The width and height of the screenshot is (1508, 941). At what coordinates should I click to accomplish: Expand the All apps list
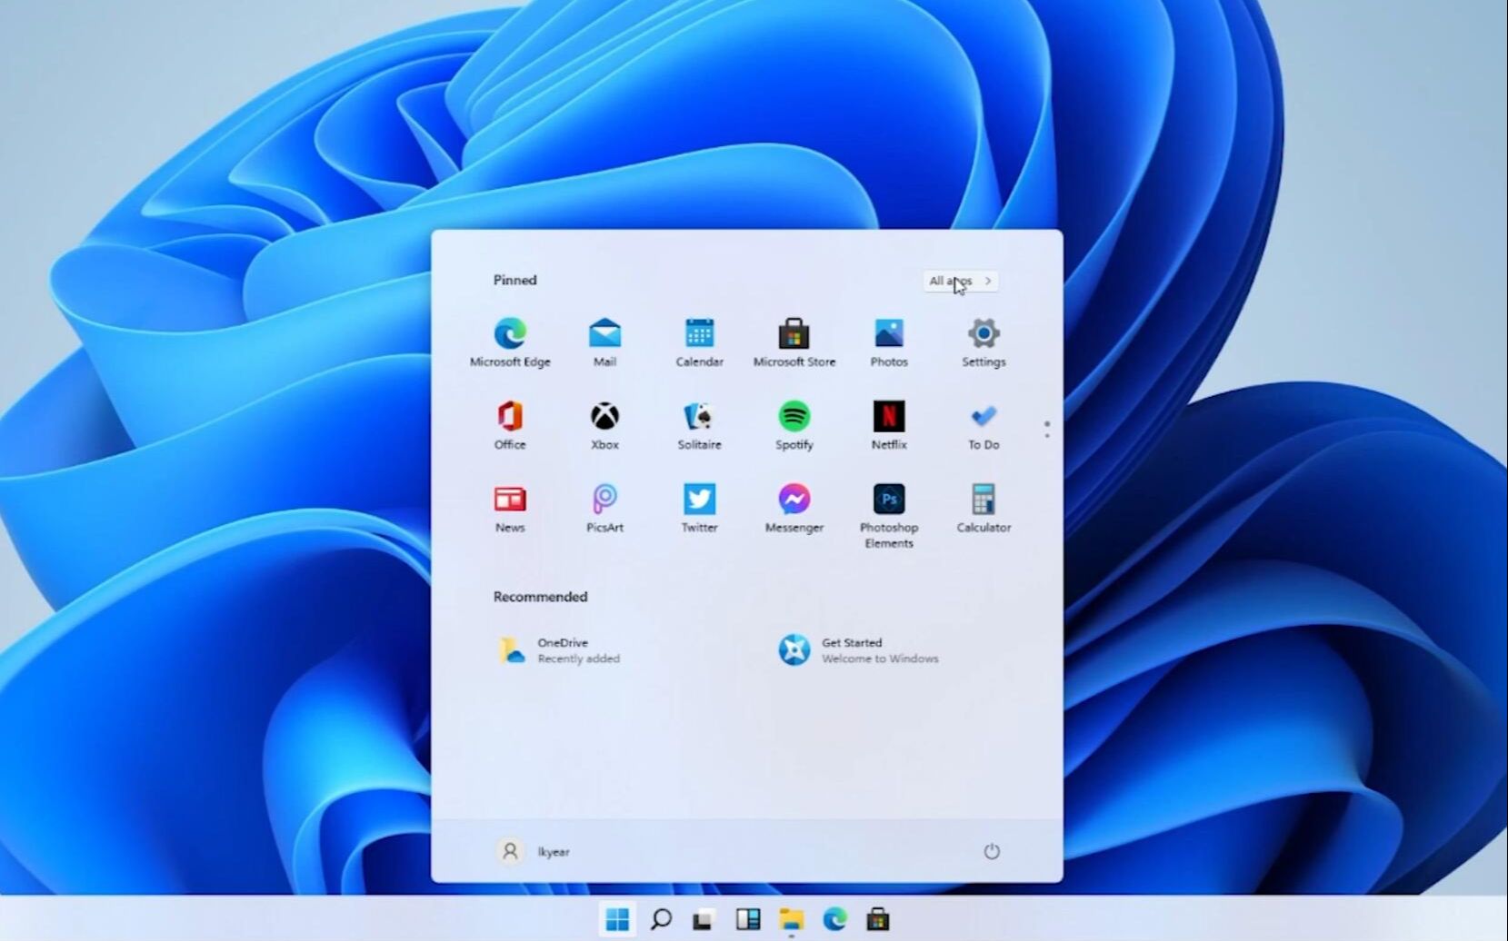pyautogui.click(x=959, y=281)
